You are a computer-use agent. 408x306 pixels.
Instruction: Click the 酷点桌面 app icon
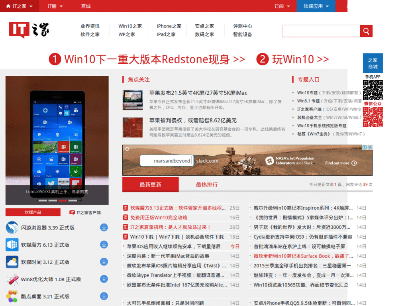[12, 296]
